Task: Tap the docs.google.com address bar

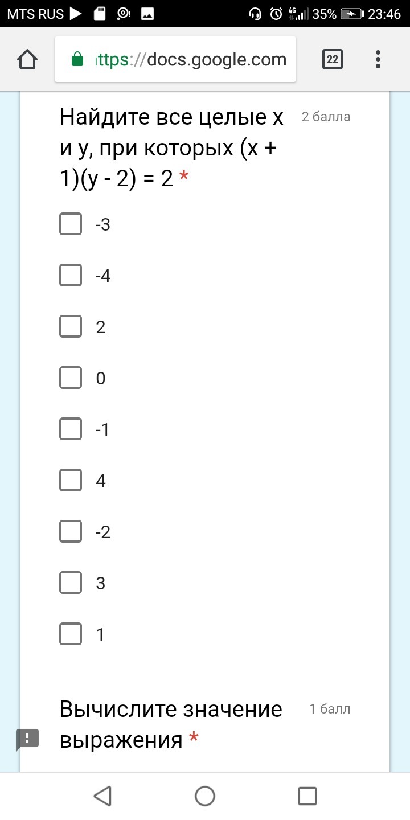Action: coord(175,59)
